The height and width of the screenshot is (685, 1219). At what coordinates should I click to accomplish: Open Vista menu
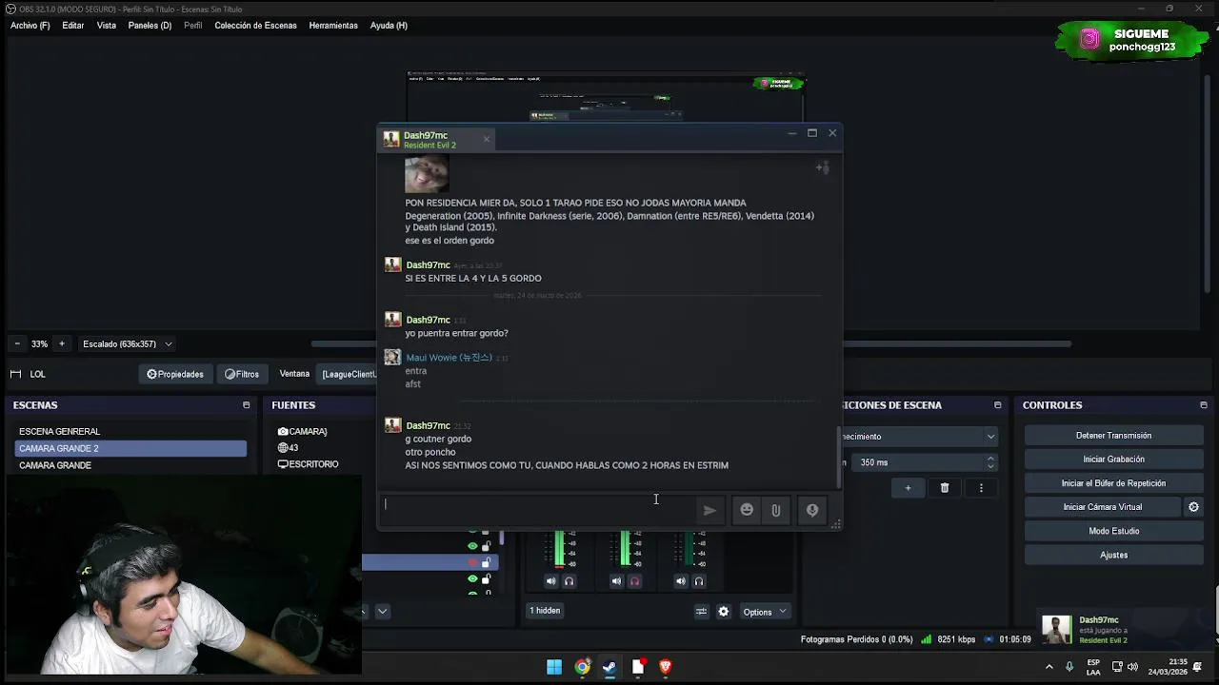pyautogui.click(x=107, y=26)
